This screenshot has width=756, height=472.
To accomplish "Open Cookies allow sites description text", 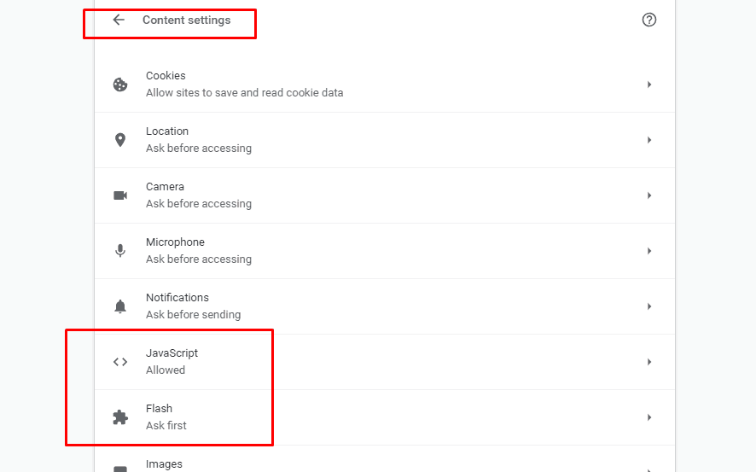I will click(x=244, y=92).
